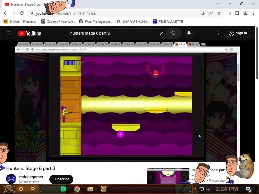Screen dimensions: 259x194
Task: Subscribe to mdudegamer
Action: click(61, 179)
